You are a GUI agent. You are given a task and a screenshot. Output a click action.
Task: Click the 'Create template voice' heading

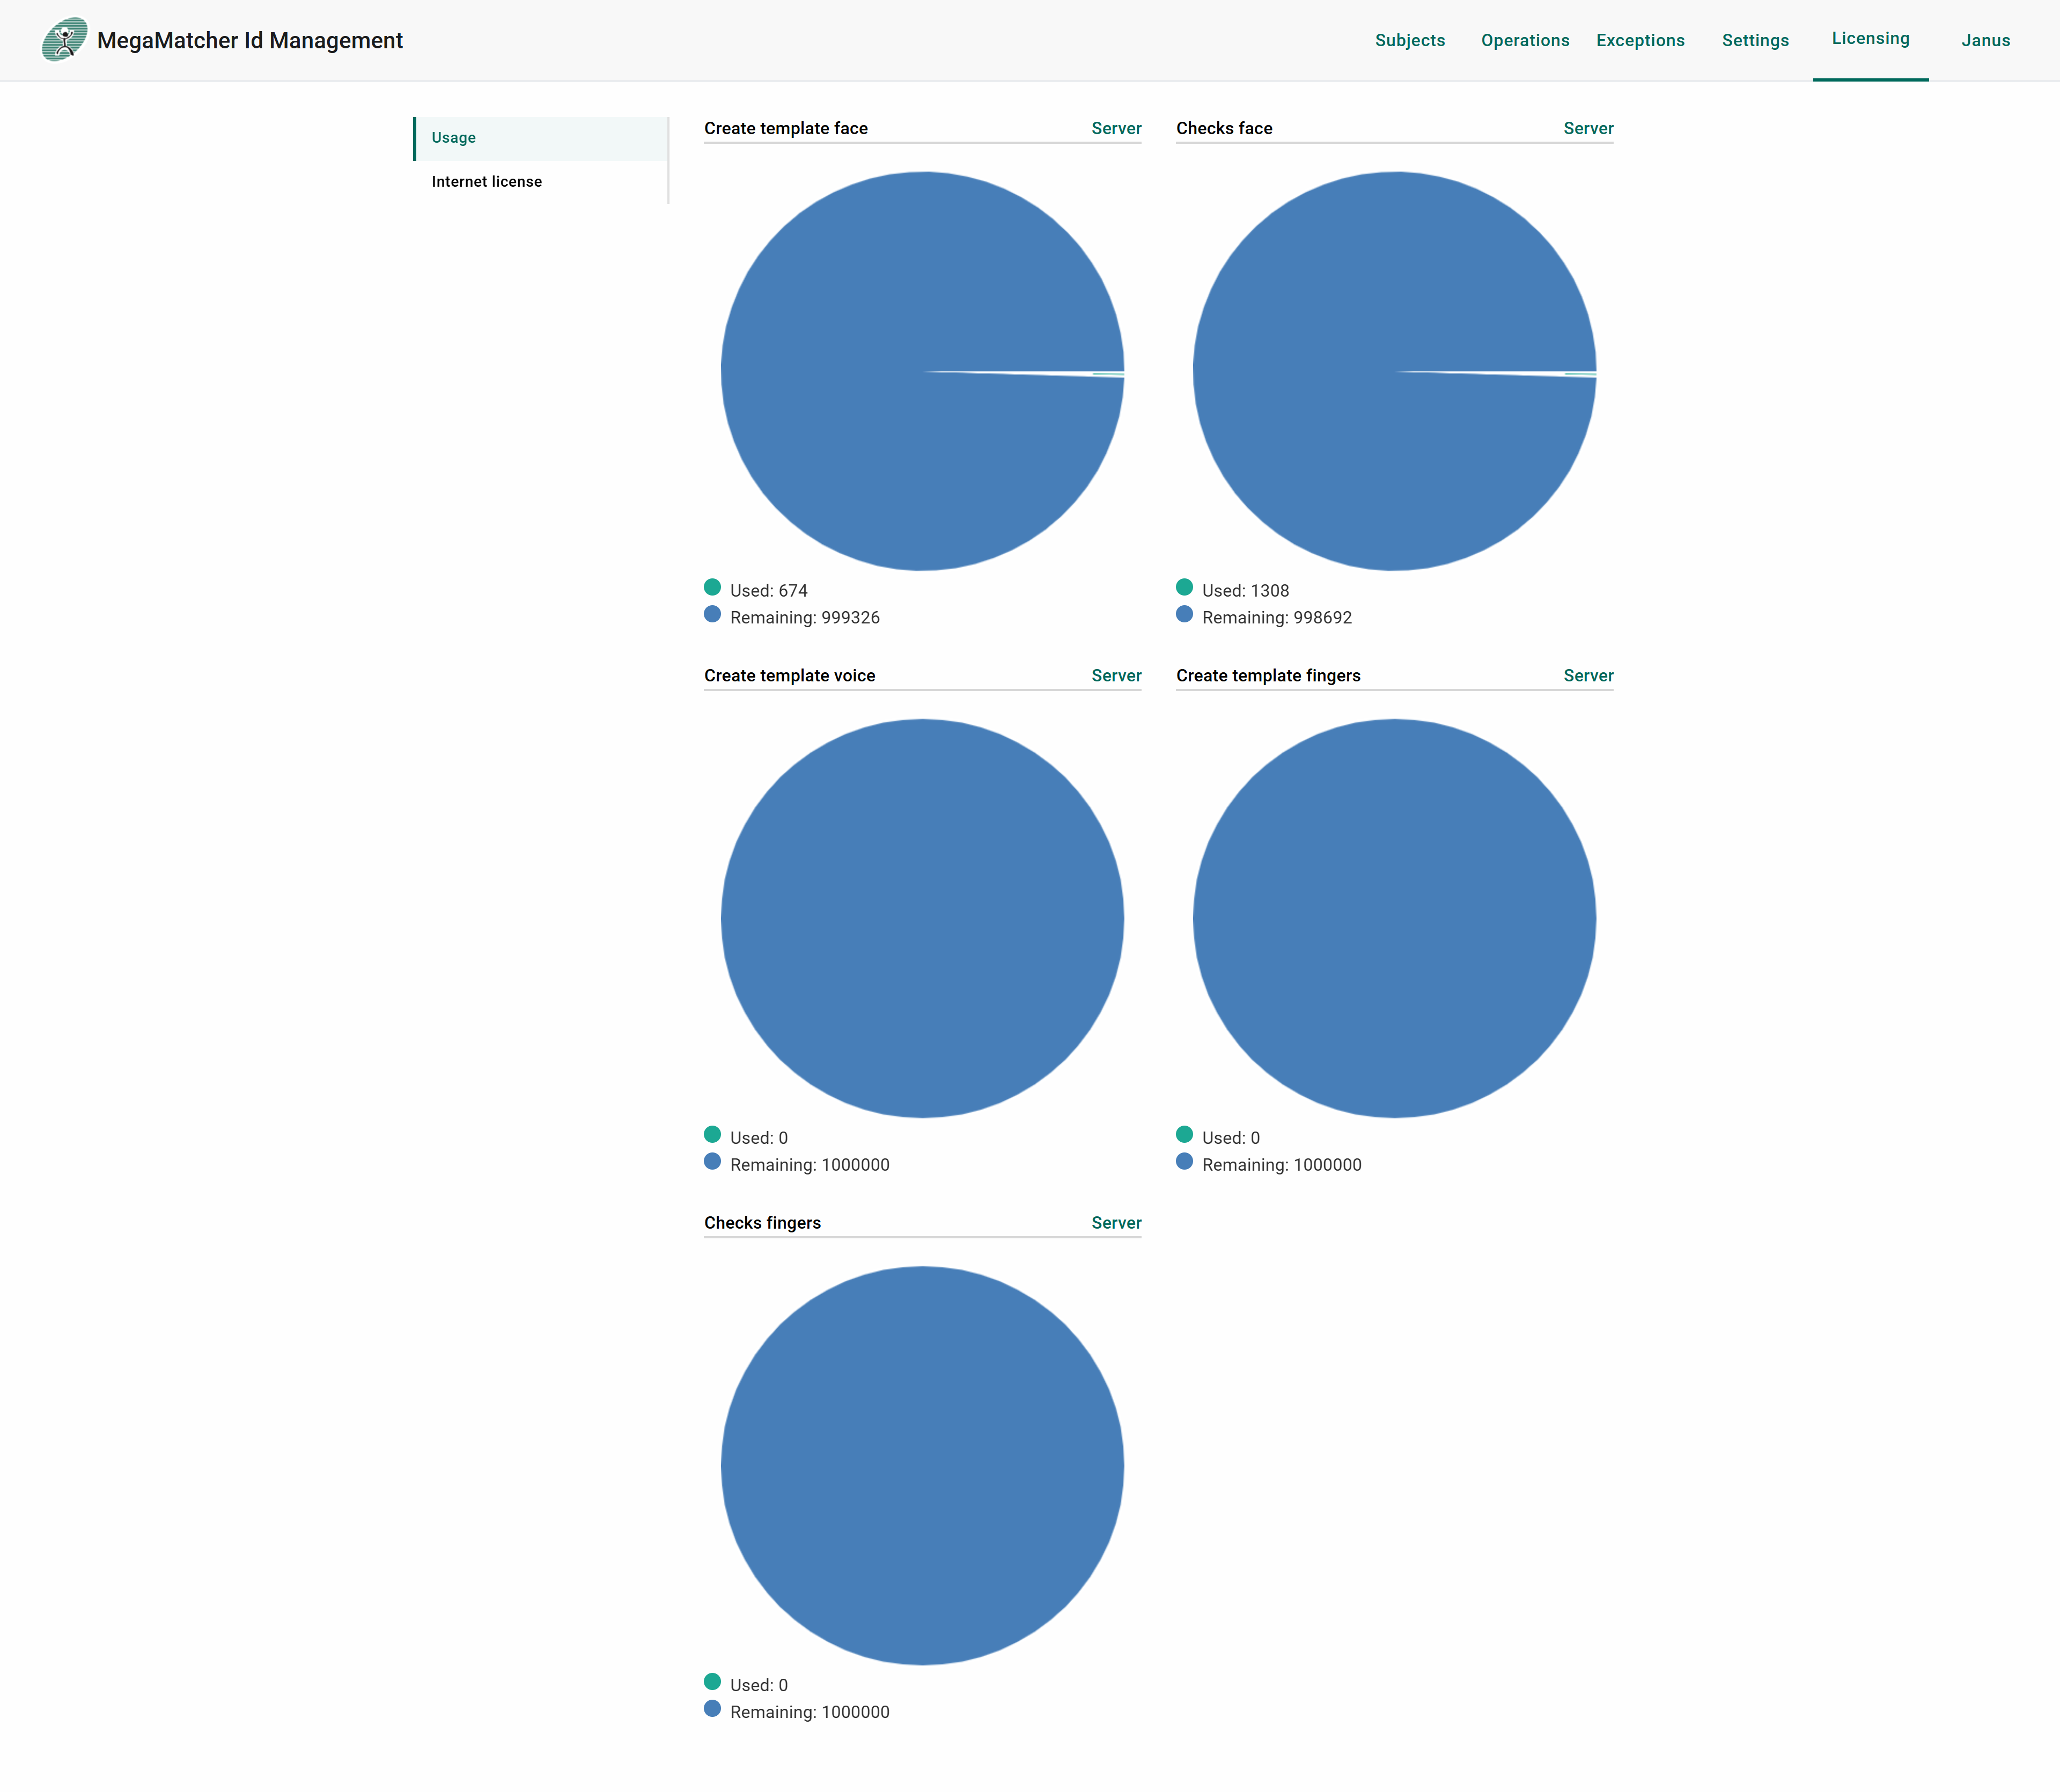pyautogui.click(x=789, y=675)
